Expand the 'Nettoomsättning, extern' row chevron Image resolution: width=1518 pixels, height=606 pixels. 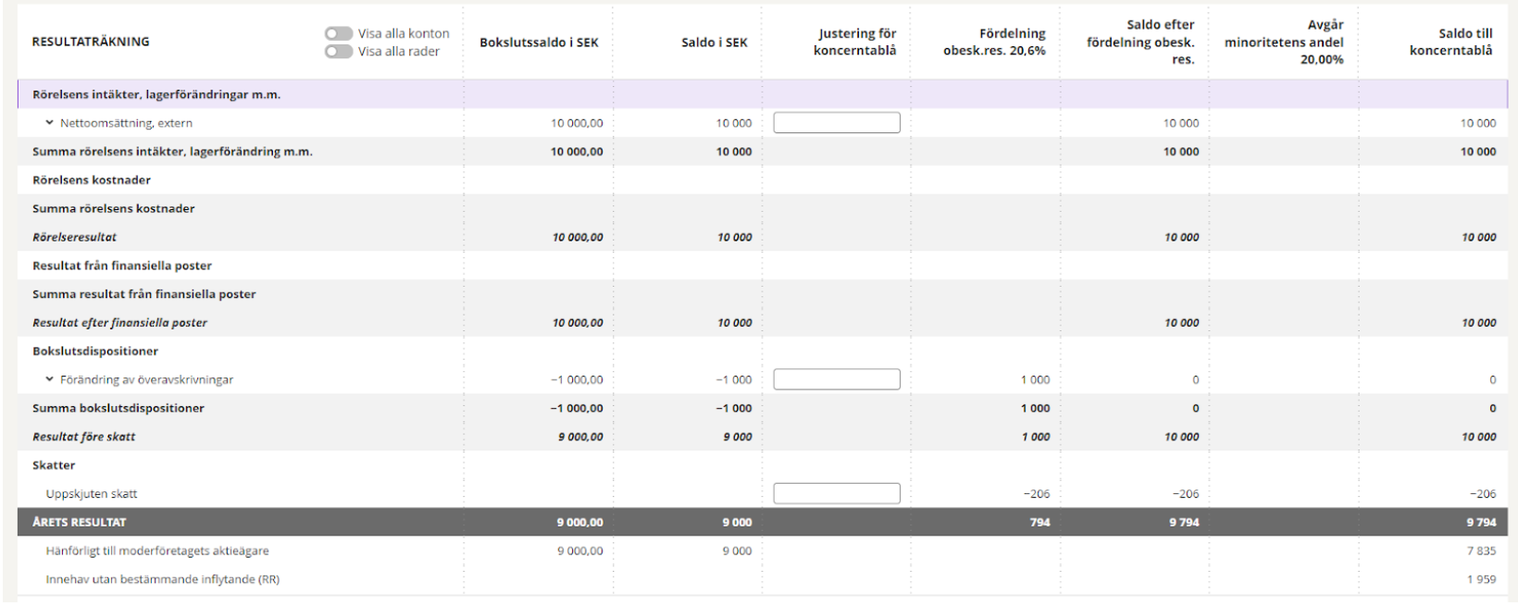tap(50, 123)
